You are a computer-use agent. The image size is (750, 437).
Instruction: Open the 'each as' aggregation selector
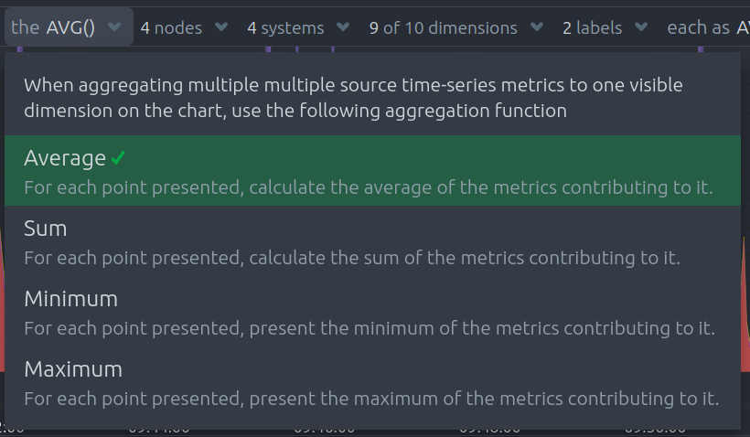click(x=708, y=27)
